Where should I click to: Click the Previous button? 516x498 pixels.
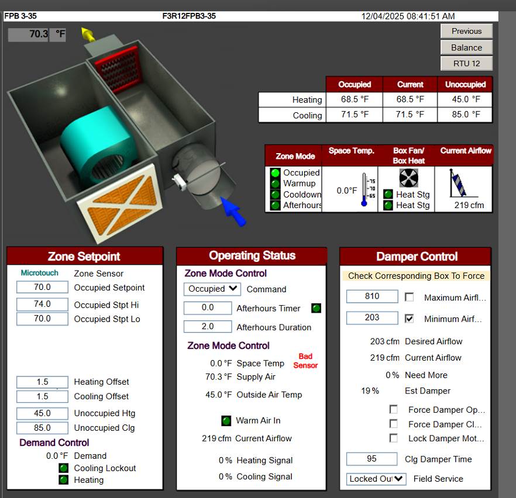[466, 31]
